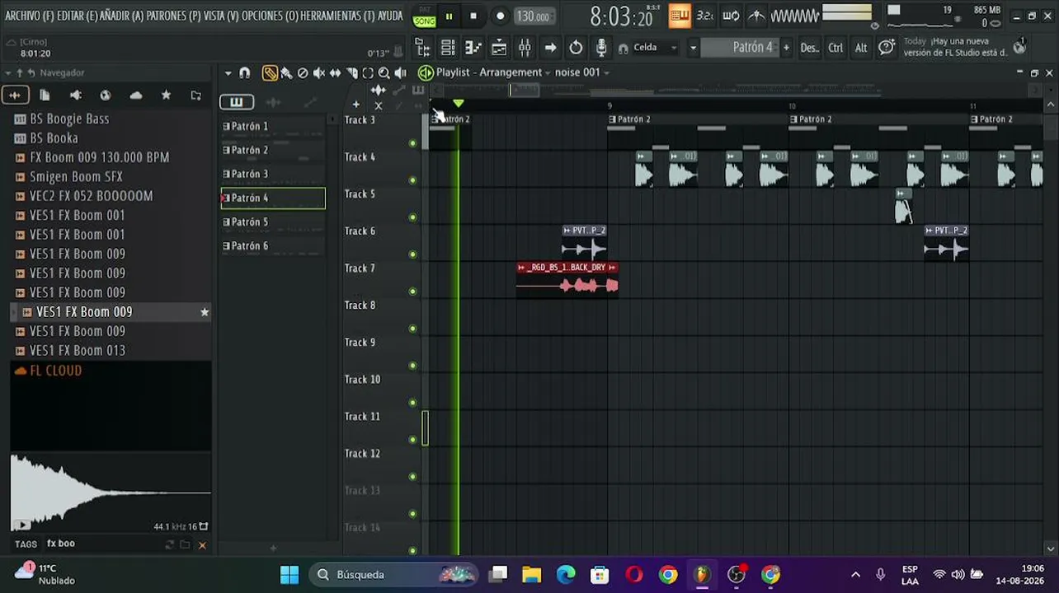The width and height of the screenshot is (1059, 593).
Task: Select BS Boogie Bass in browser list
Action: [x=69, y=119]
